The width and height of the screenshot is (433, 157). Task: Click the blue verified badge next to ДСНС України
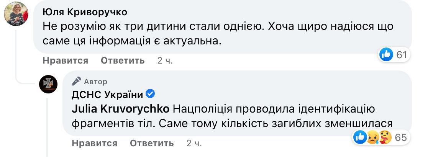click(151, 94)
